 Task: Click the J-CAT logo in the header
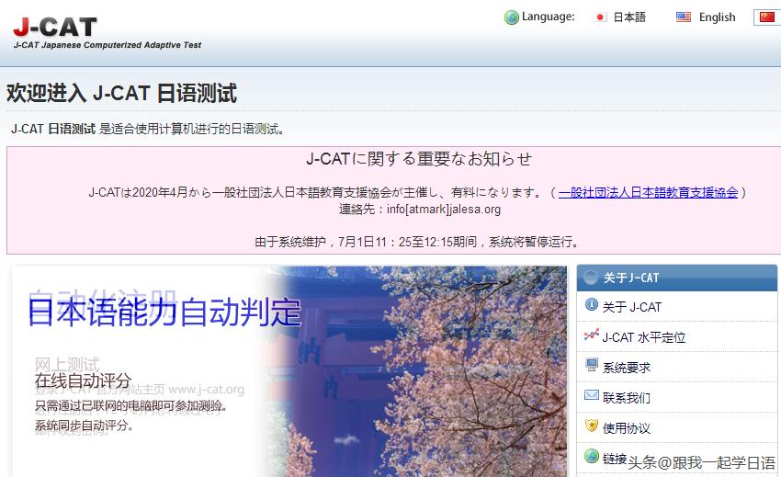click(x=55, y=28)
